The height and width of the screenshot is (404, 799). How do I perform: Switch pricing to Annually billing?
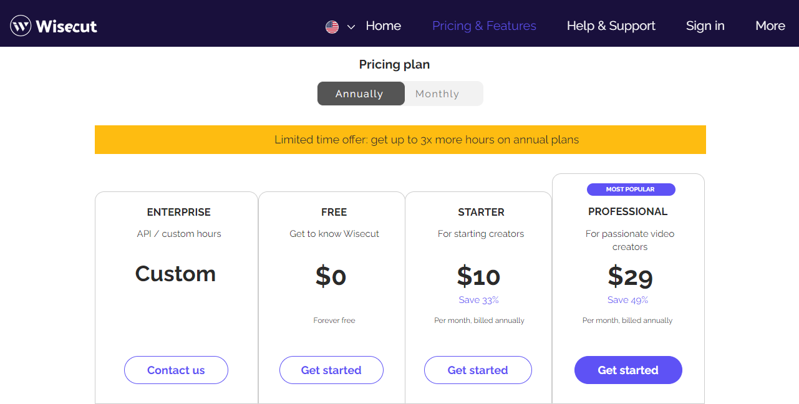[359, 94]
